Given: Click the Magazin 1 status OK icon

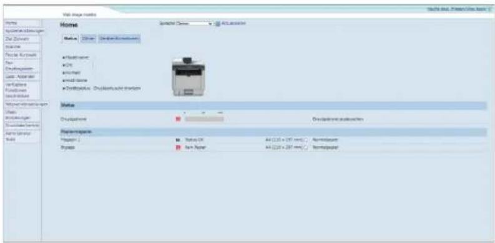Looking at the screenshot, I should tap(178, 140).
